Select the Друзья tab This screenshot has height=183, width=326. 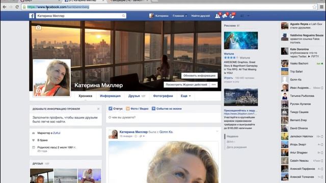click(x=137, y=96)
